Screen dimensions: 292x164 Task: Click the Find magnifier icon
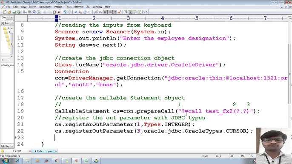[75, 12]
